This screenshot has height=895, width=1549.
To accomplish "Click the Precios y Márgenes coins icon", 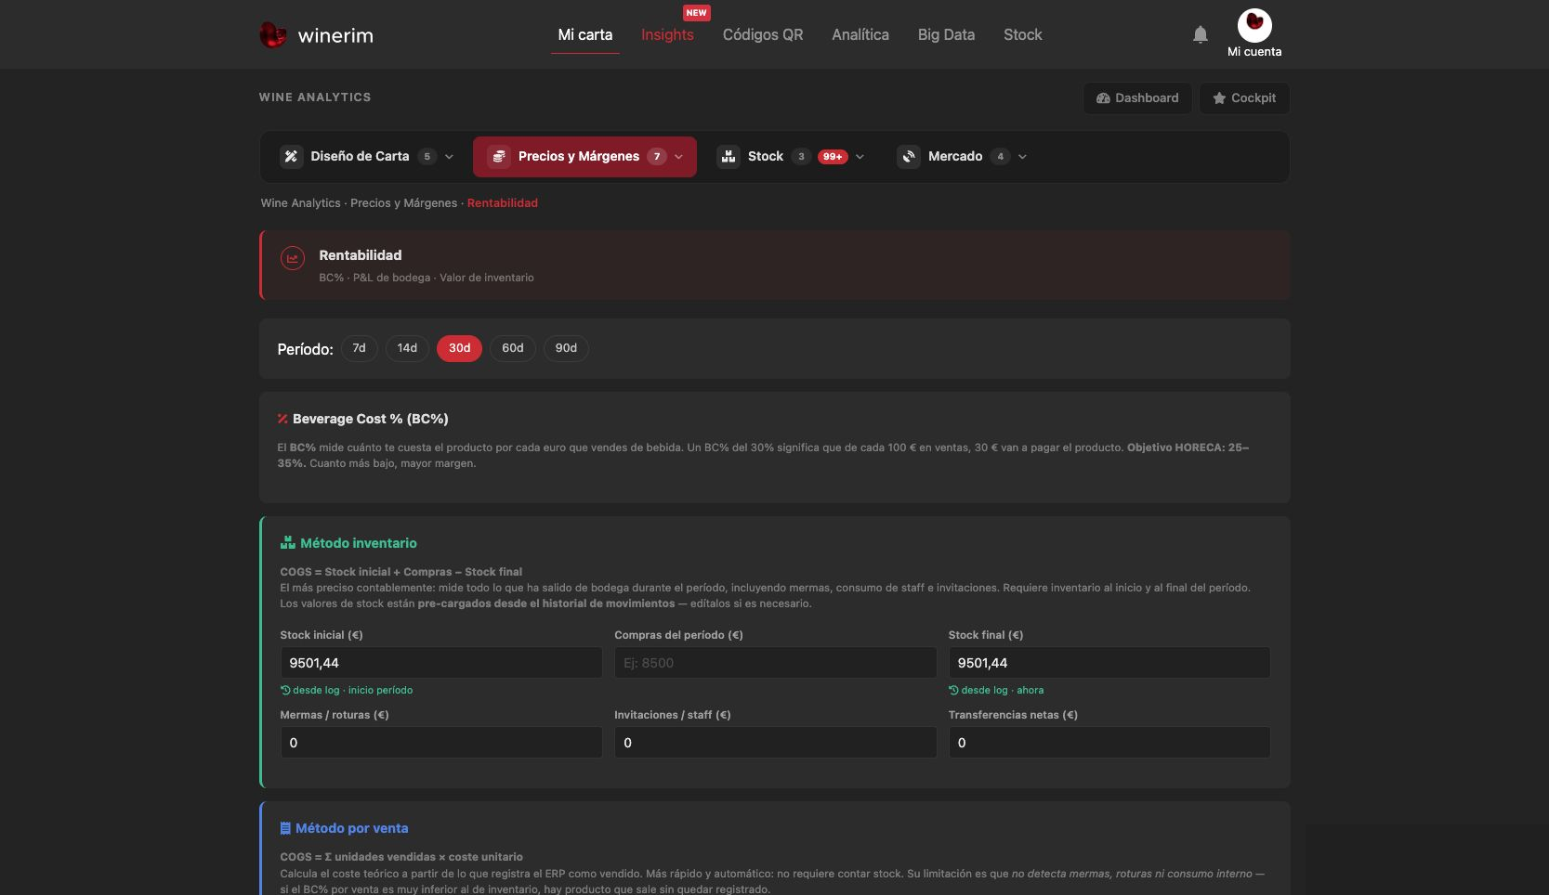I will [x=499, y=157].
